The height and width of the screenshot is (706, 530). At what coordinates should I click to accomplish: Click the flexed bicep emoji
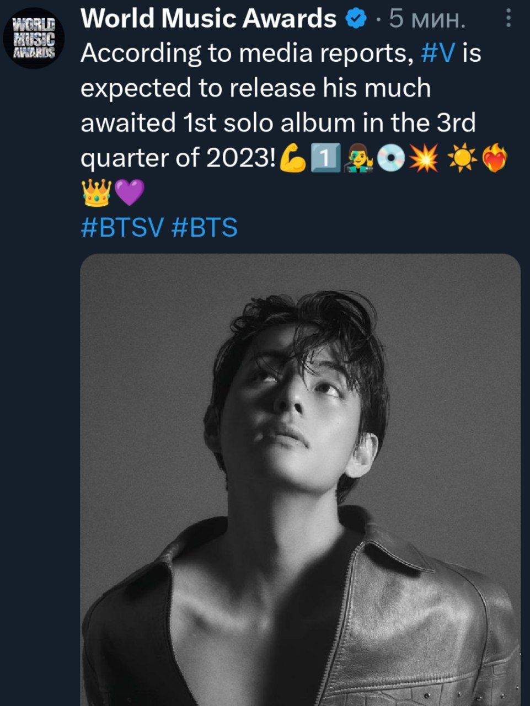click(x=293, y=159)
